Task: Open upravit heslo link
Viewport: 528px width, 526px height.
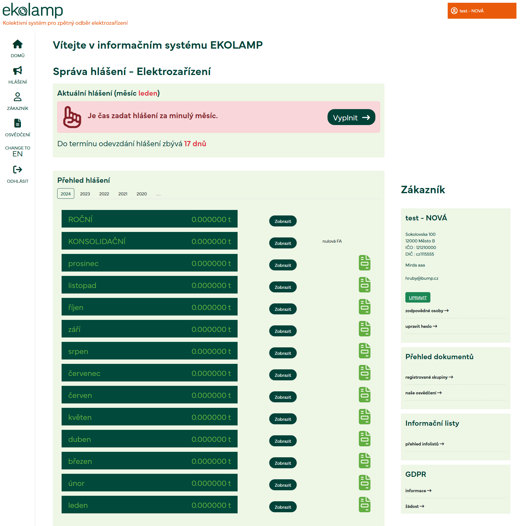Action: [421, 326]
